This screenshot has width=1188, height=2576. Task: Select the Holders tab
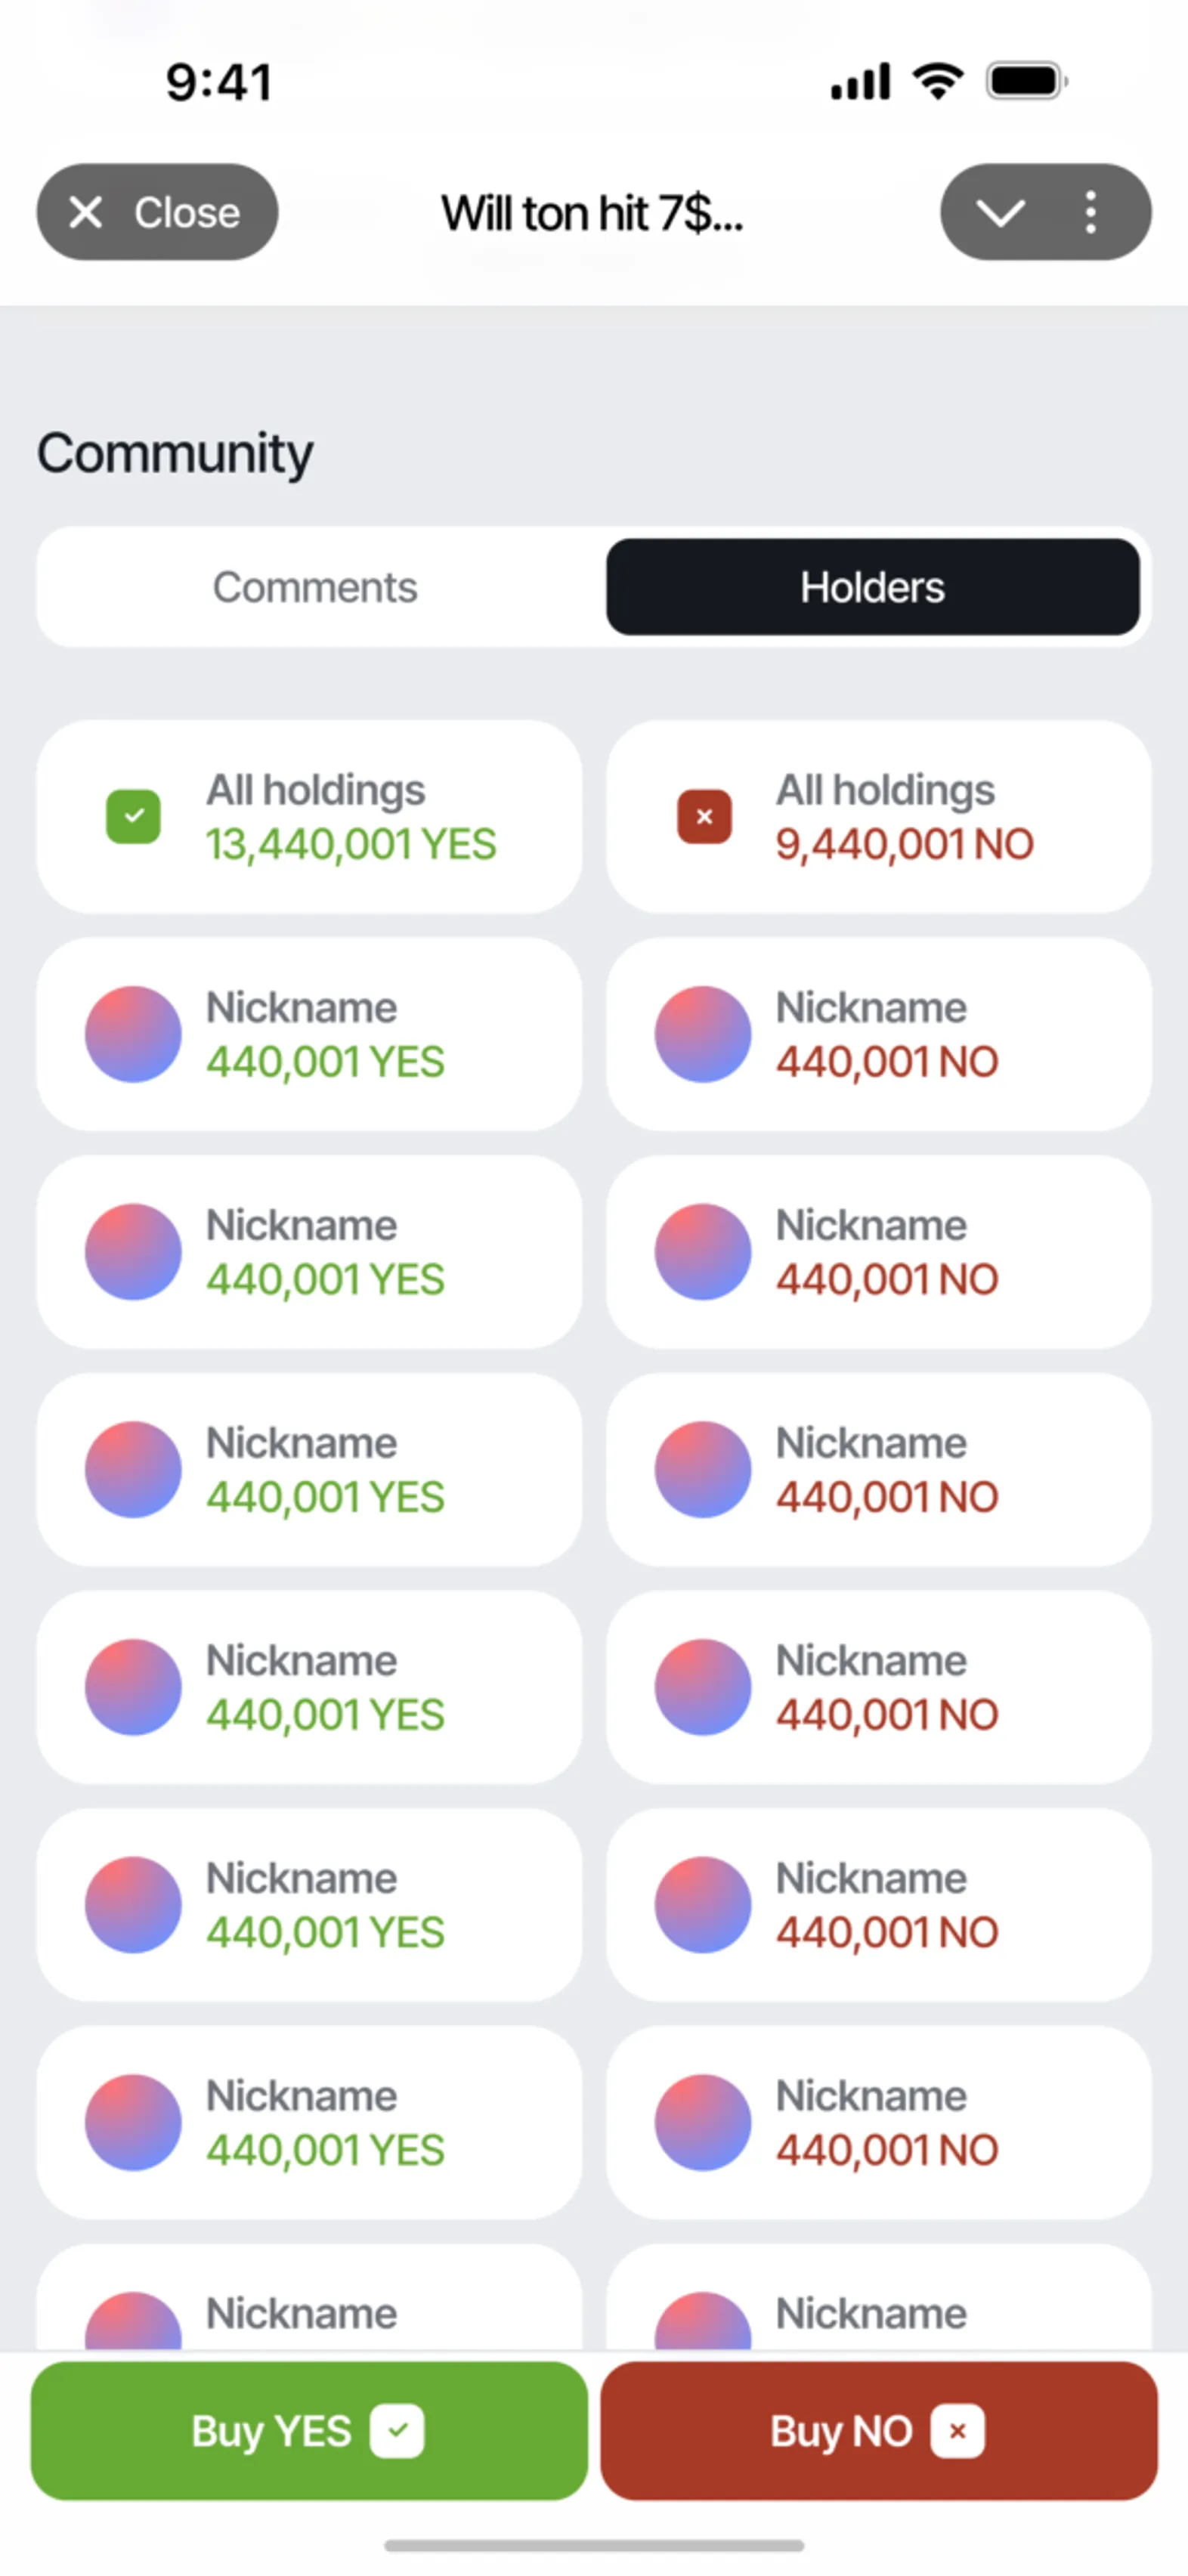coord(872,587)
